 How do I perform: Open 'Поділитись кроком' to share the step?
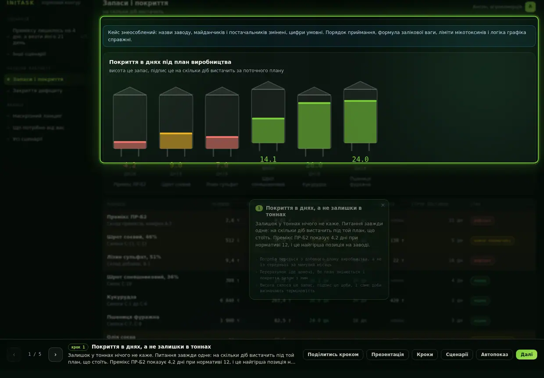pos(333,355)
